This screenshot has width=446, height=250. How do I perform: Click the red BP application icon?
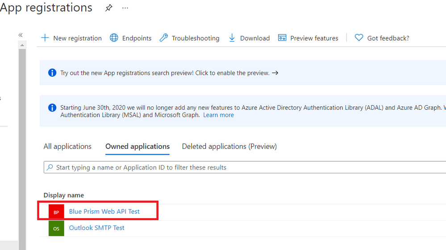click(56, 212)
